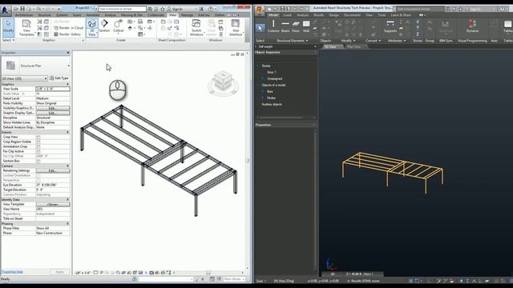This screenshot has height=288, width=513.
Task: Open the Results tab in React Structures
Action: [319, 15]
